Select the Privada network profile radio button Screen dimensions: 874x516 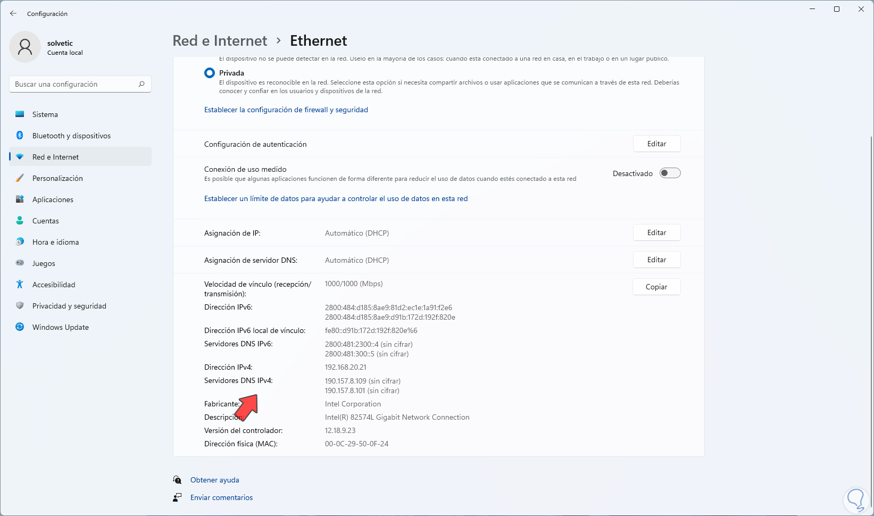click(x=210, y=73)
